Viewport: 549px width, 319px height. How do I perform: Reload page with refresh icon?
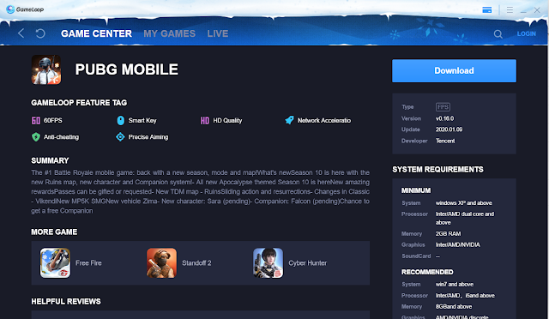tap(40, 33)
